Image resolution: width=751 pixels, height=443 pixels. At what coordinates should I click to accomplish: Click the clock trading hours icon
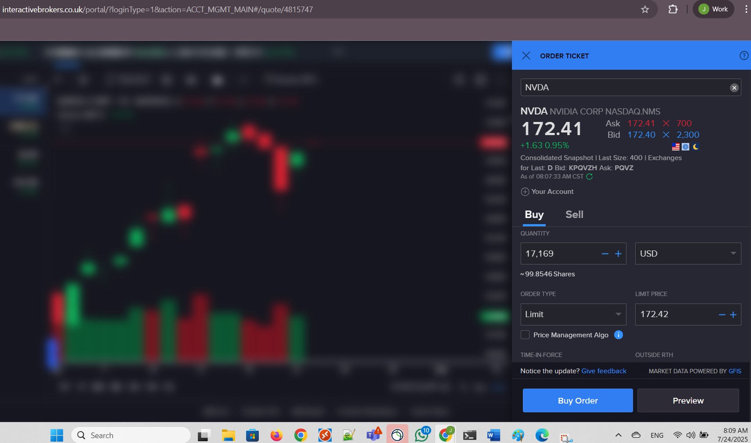(x=686, y=147)
